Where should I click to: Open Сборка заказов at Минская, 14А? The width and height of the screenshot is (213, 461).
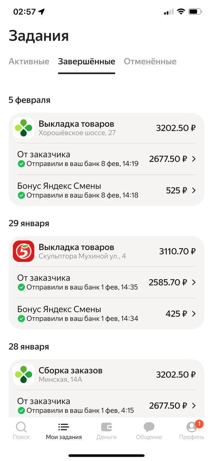tap(106, 375)
